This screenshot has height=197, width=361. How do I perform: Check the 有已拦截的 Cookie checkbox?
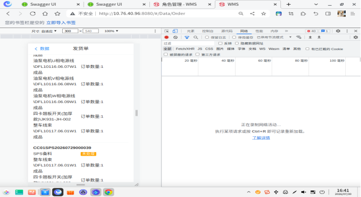[x=307, y=48]
